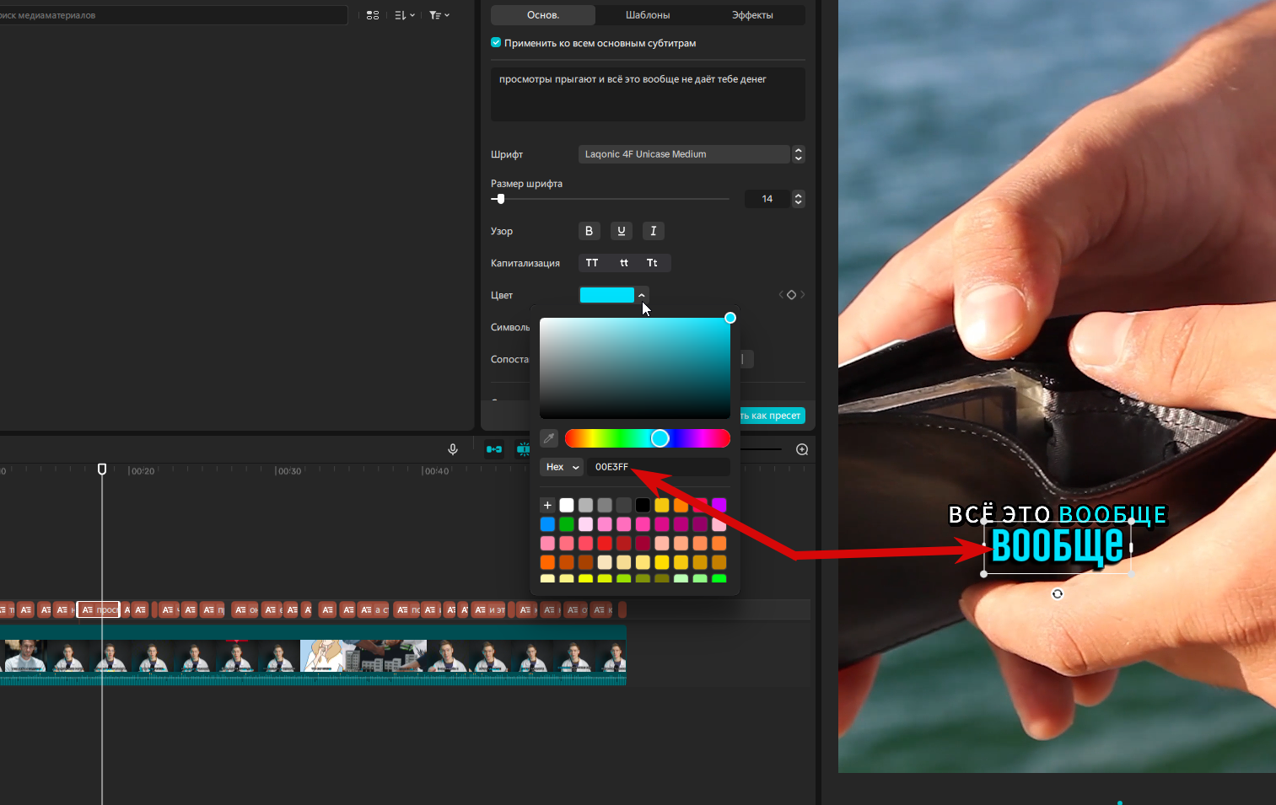Click the font size value field 14
This screenshot has height=805, width=1276.
767,199
